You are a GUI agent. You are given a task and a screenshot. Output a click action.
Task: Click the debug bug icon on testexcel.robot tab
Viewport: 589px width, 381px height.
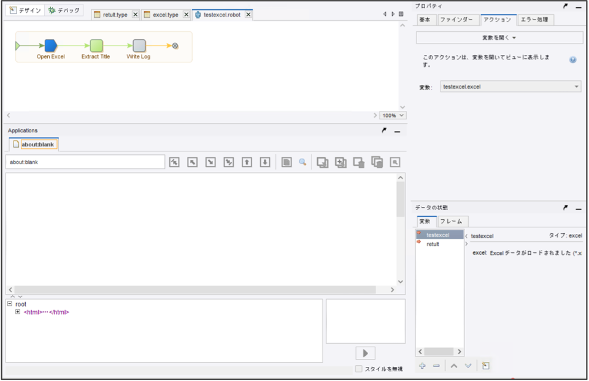196,13
